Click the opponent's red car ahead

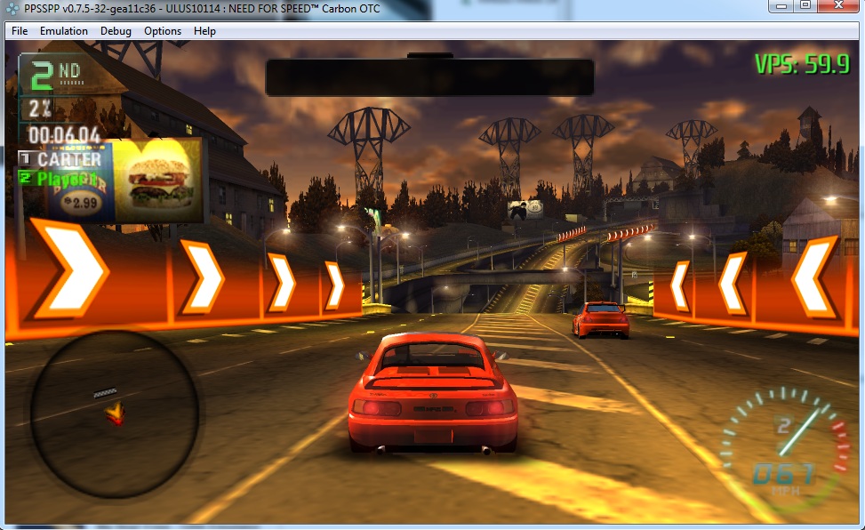(x=601, y=319)
